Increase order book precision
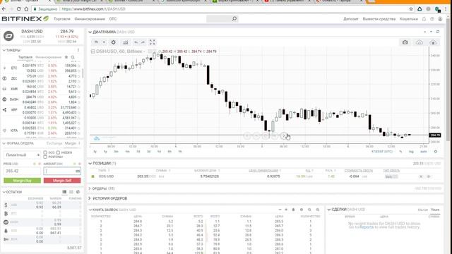 tap(286, 210)
